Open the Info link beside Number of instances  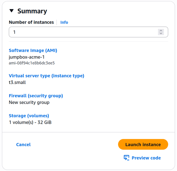click(64, 22)
